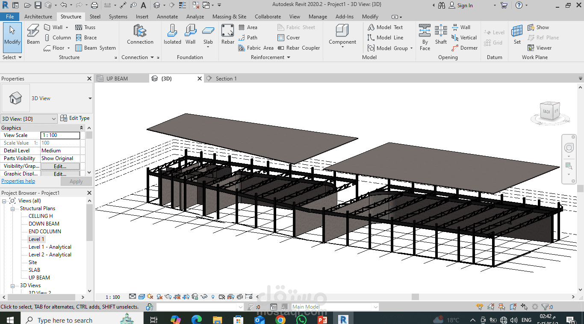
Task: Collapse the Structural Plans branch
Action: (12, 208)
